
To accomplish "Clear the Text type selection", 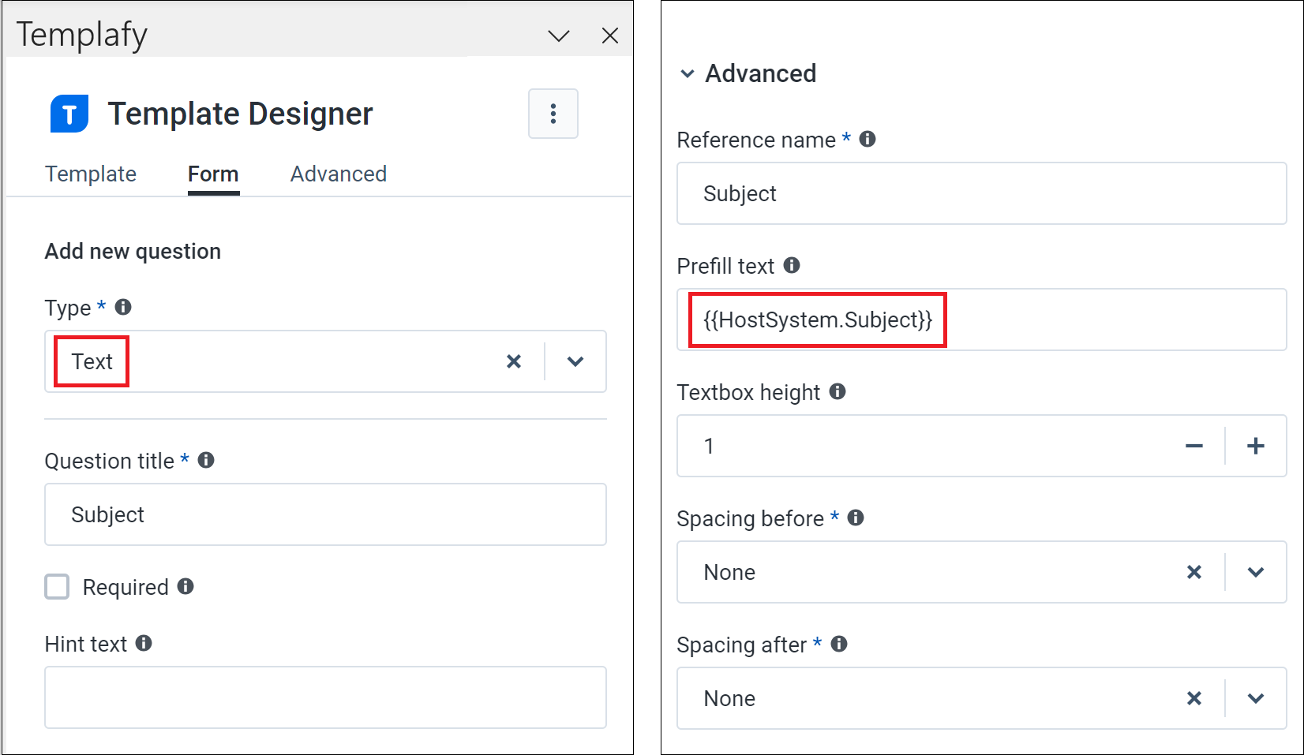I will (514, 361).
